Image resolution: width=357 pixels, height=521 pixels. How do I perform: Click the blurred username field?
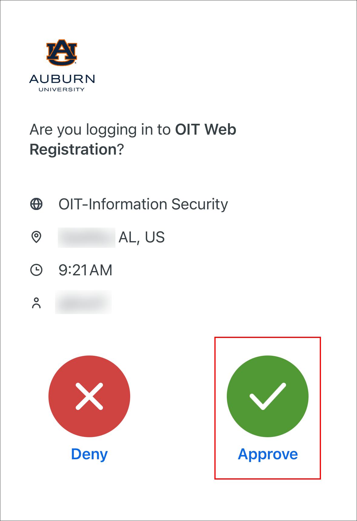pyautogui.click(x=84, y=302)
